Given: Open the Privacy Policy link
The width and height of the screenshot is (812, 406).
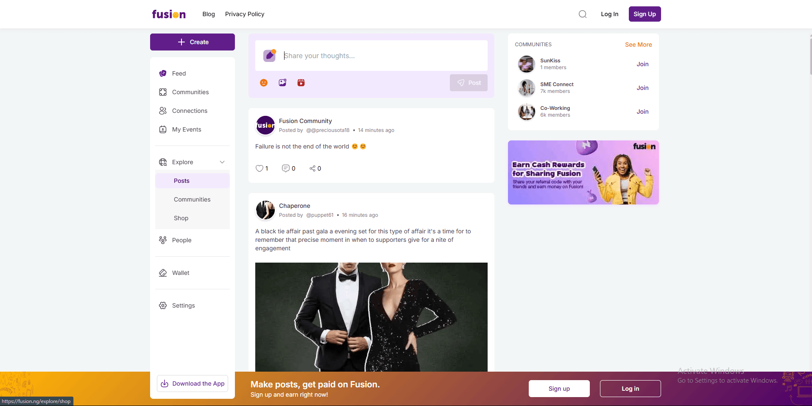Looking at the screenshot, I should click(x=245, y=14).
